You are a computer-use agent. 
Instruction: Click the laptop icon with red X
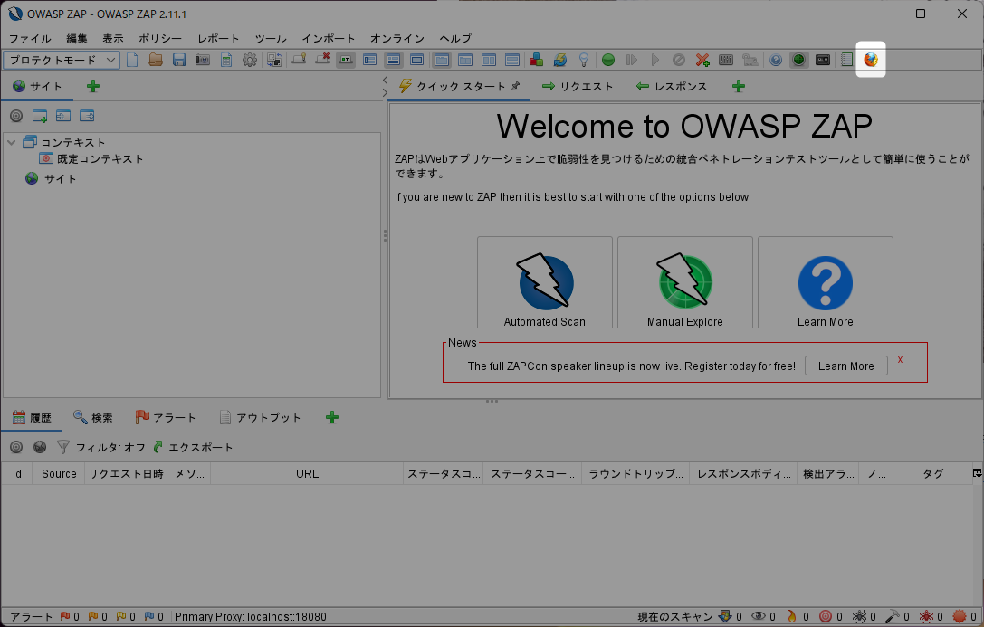pyautogui.click(x=322, y=60)
